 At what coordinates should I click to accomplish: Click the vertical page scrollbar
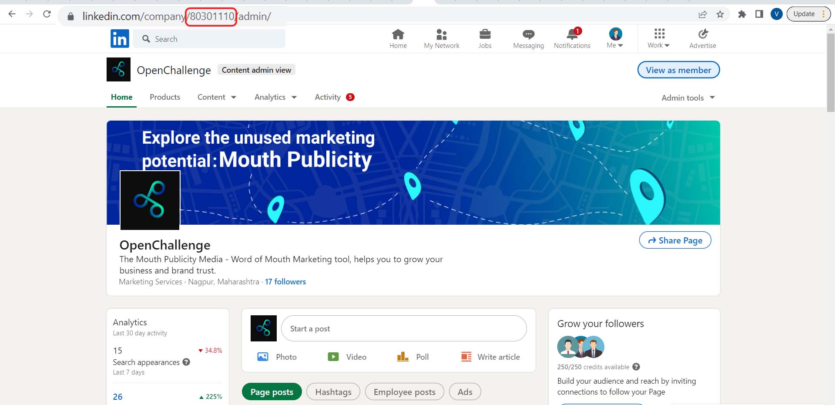coord(831,72)
